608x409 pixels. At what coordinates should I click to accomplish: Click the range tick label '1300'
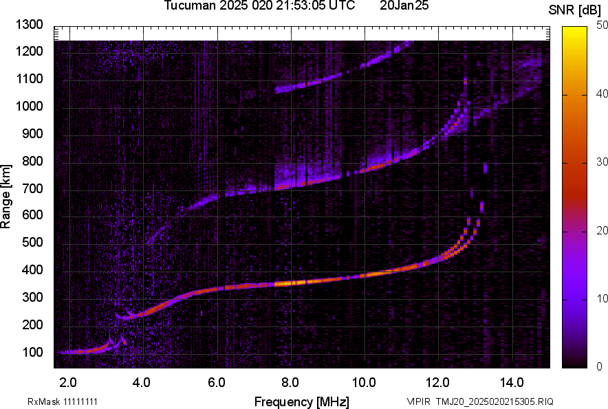(x=29, y=25)
